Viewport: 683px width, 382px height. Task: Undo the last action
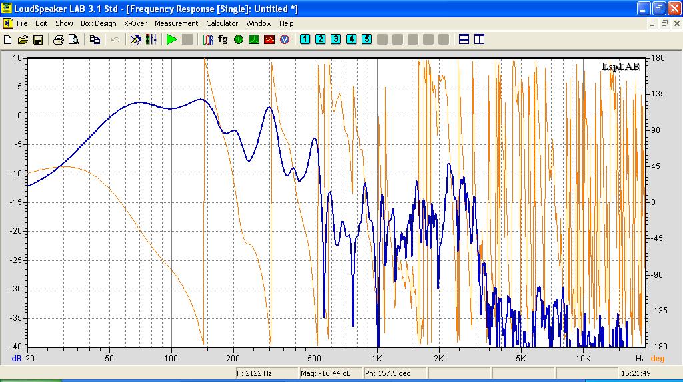pyautogui.click(x=115, y=39)
